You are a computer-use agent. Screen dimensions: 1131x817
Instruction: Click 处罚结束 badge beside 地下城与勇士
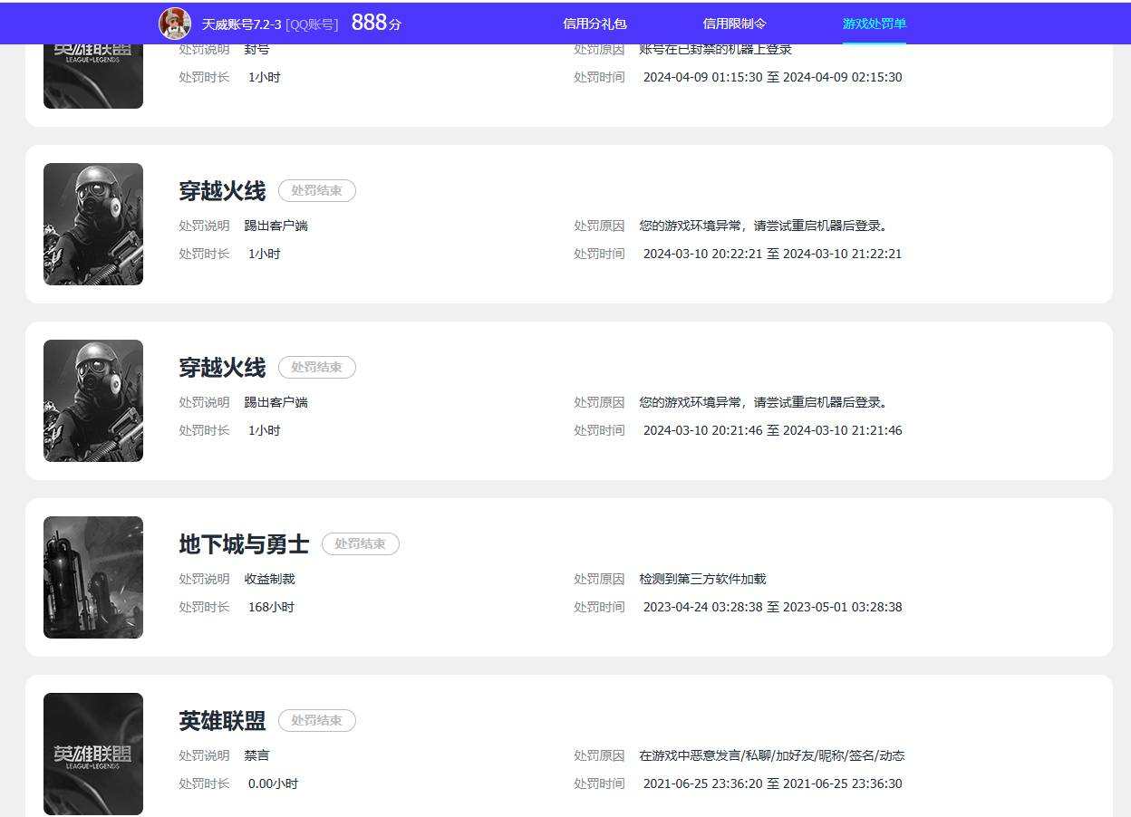click(x=361, y=543)
